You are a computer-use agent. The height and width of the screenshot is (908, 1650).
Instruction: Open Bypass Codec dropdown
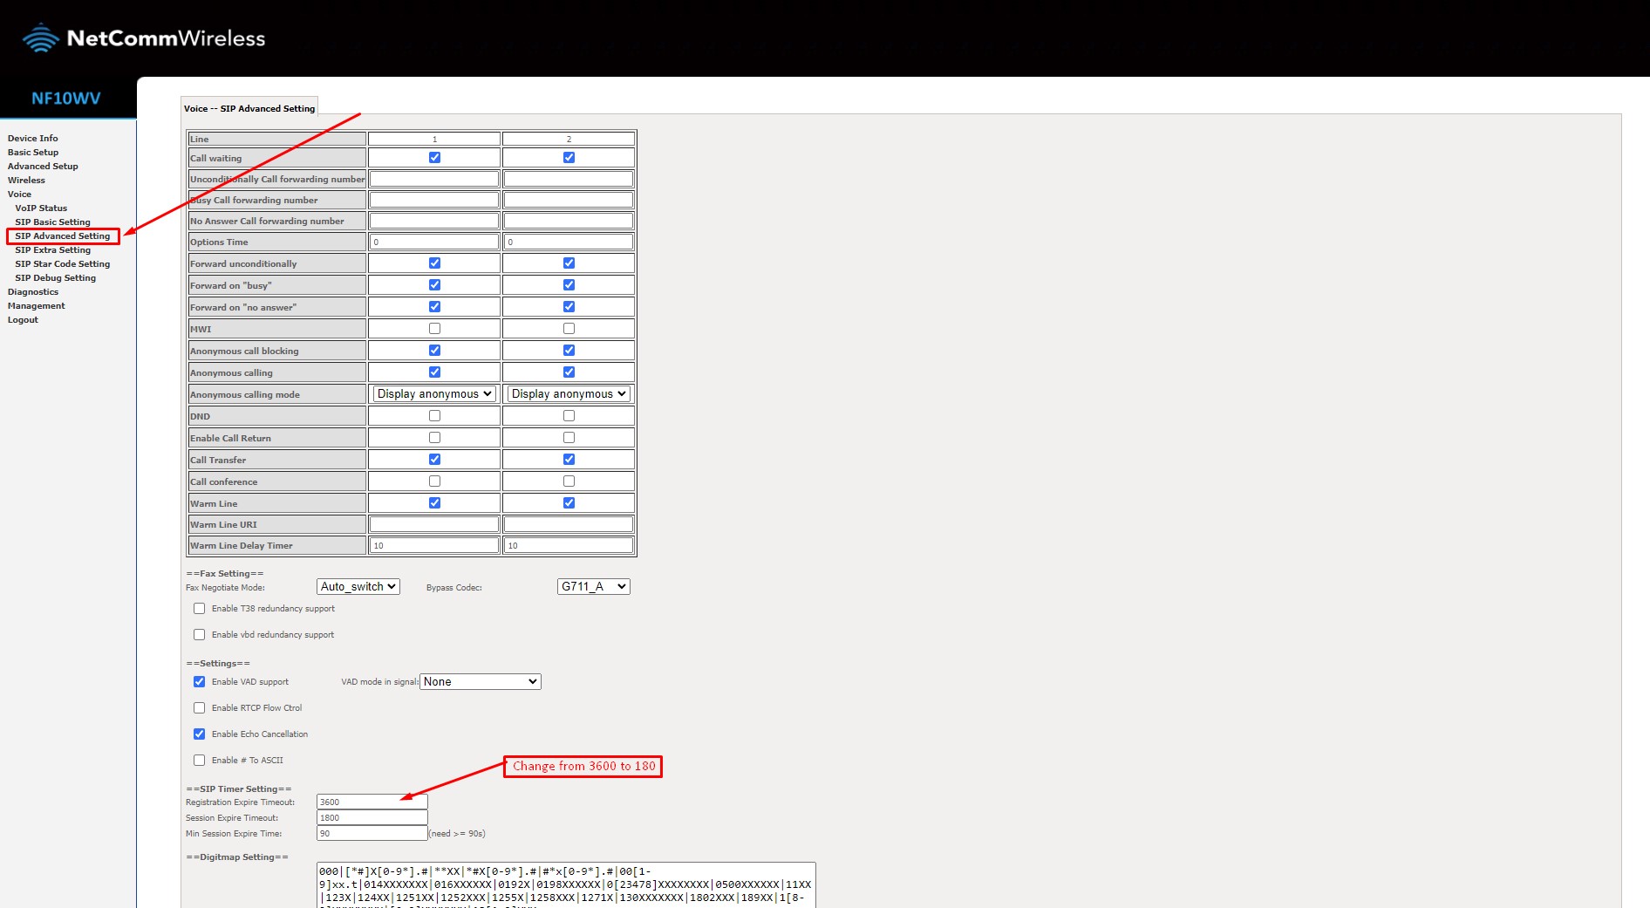(593, 587)
